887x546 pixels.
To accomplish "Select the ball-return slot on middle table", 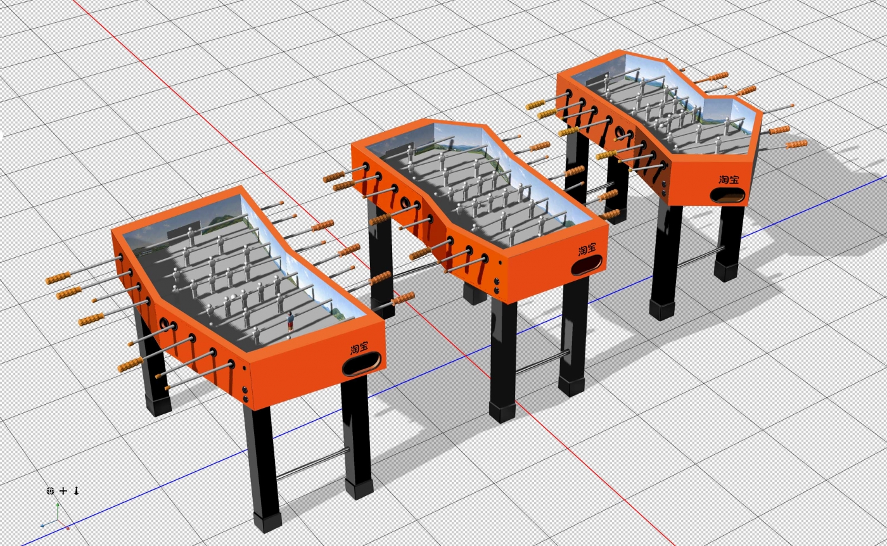I will 588,266.
